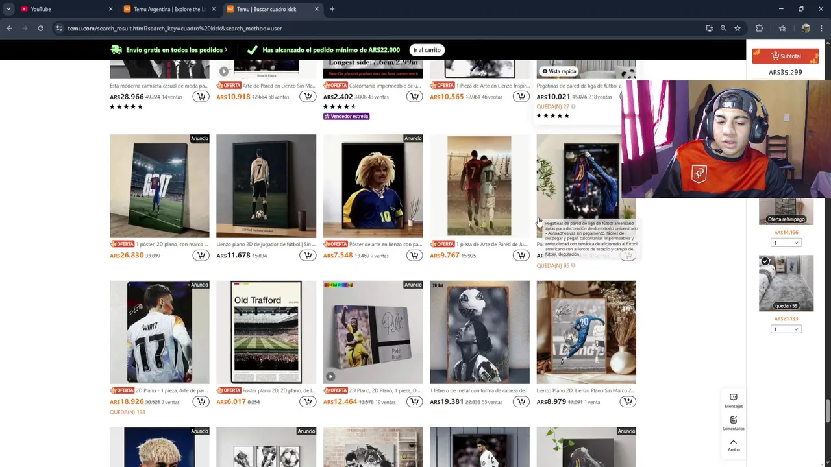Viewport: 831px width, 467px height.
Task: Close the Temu Argentina tab
Action: [214, 9]
